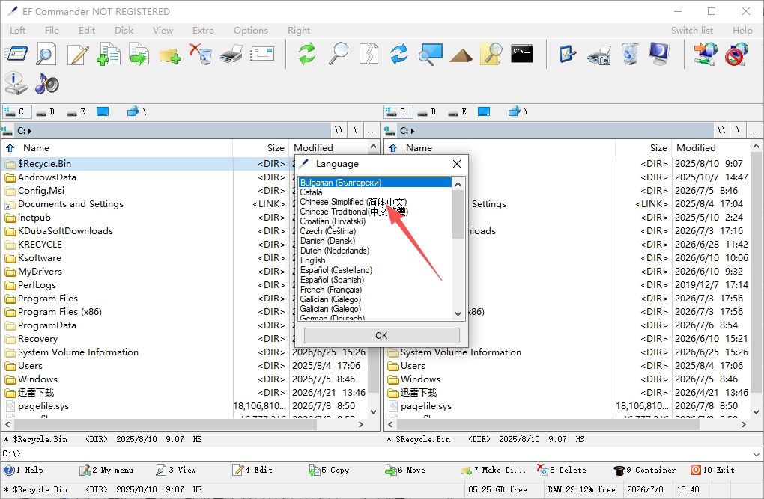Click the F5 Copy button

coord(329,470)
